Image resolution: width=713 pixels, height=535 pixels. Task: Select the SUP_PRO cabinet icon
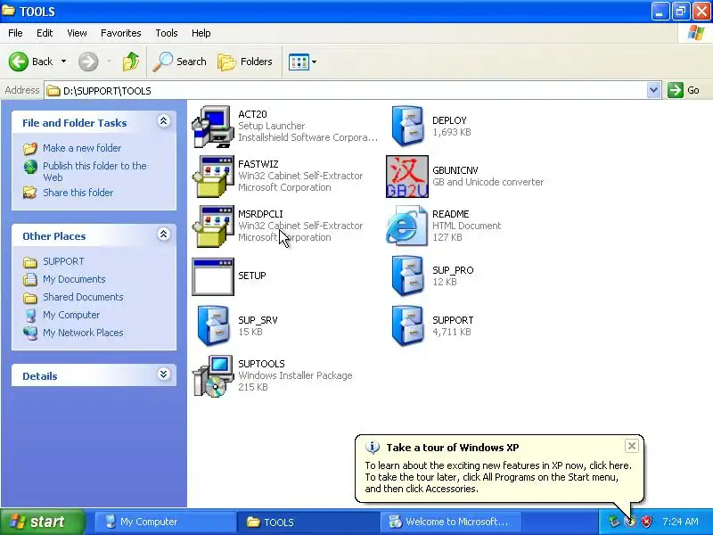(x=407, y=276)
